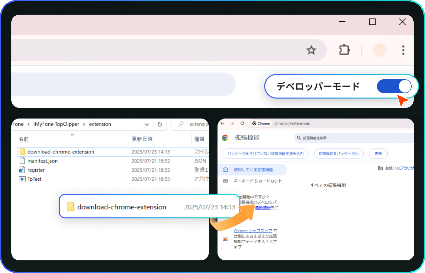425x273 pixels.
Task: Click the organization building icon by お使いの
Action: pyautogui.click(x=380, y=168)
